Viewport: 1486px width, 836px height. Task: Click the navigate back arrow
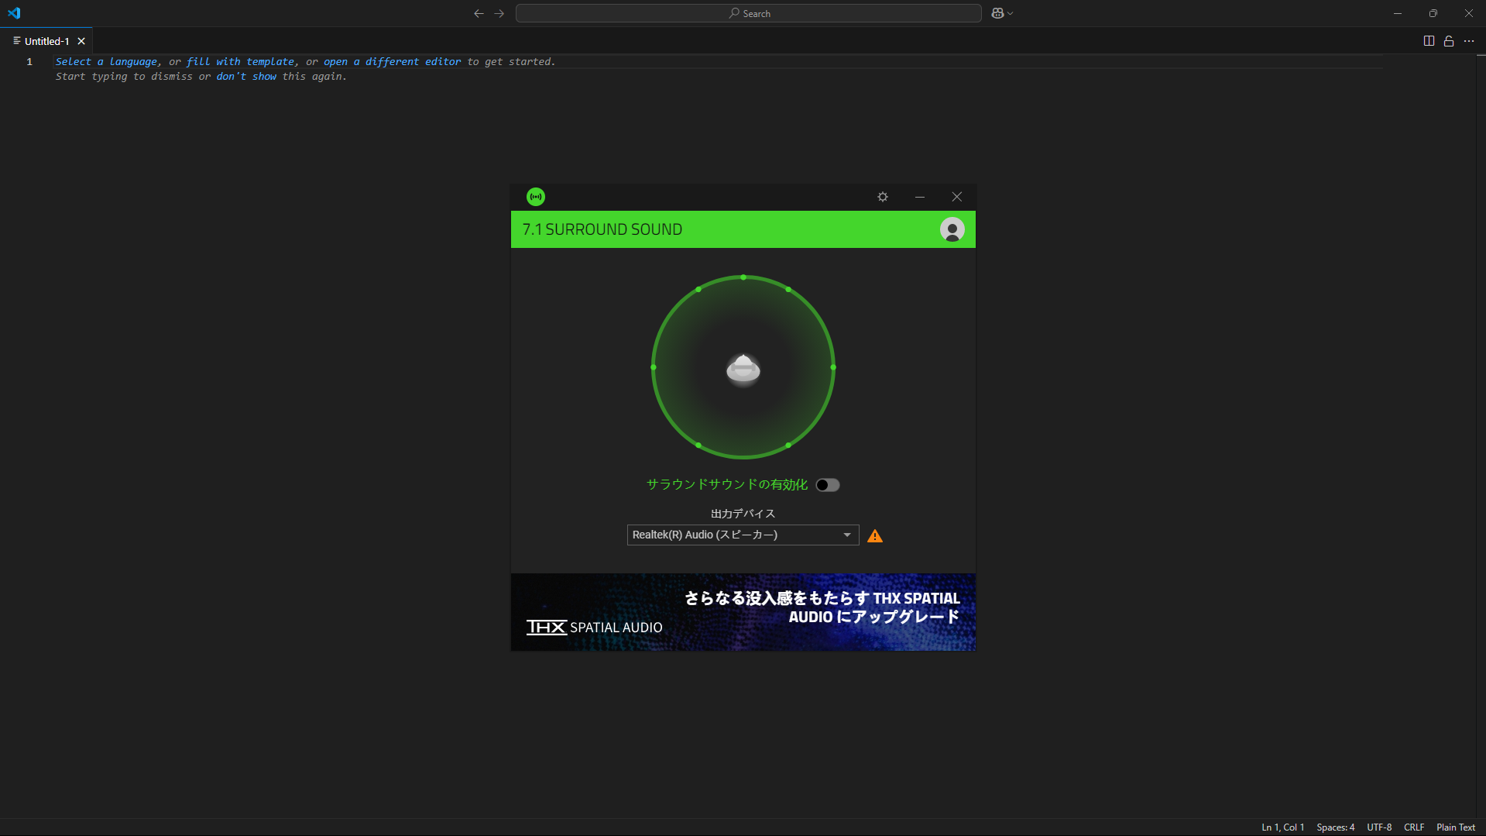click(478, 13)
